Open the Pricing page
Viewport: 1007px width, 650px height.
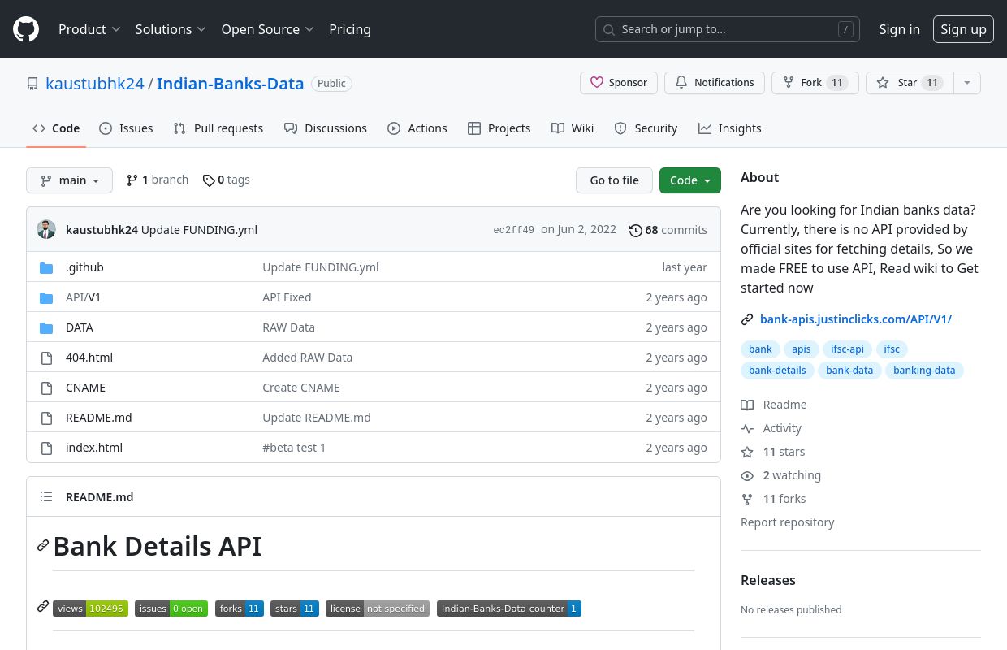pyautogui.click(x=350, y=29)
